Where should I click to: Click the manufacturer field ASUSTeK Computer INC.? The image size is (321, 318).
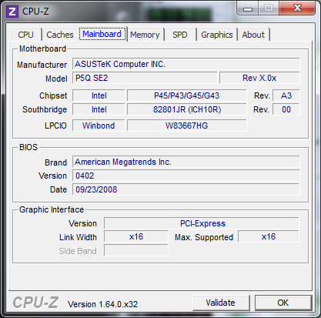(x=186, y=64)
